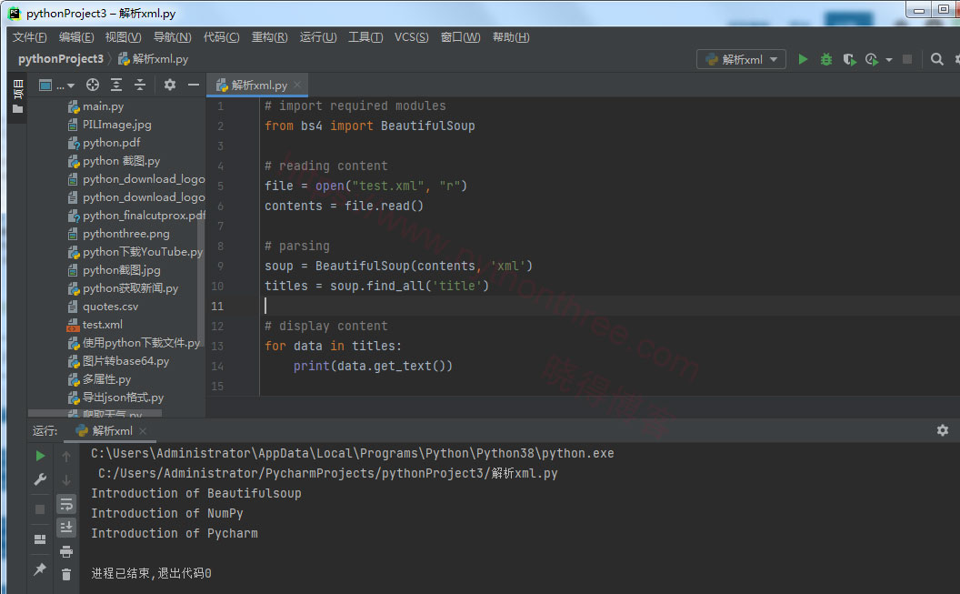Locate current file with crosshair icon
This screenshot has height=594, width=960.
[x=93, y=86]
